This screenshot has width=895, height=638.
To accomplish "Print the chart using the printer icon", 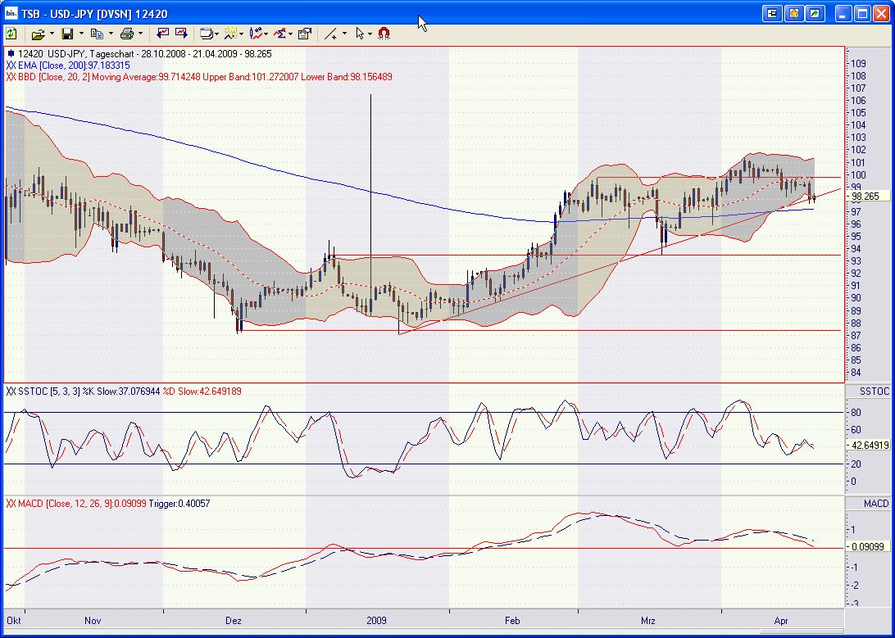I will pyautogui.click(x=127, y=34).
